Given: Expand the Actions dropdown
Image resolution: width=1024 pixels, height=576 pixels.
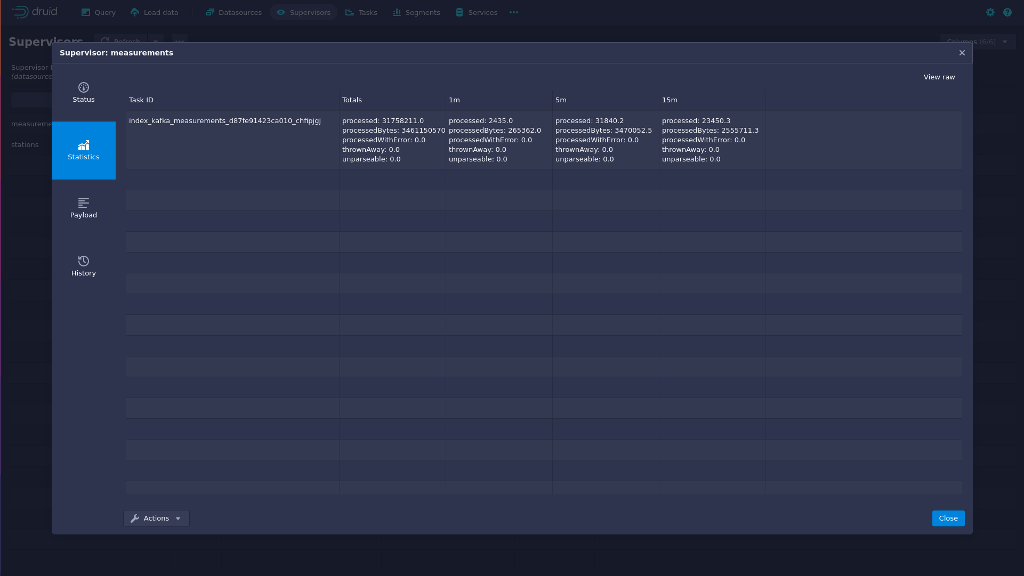Looking at the screenshot, I should coord(156,518).
